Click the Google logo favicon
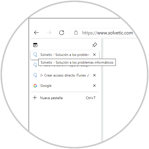Image resolution: width=149 pixels, height=149 pixels. [x=35, y=86]
